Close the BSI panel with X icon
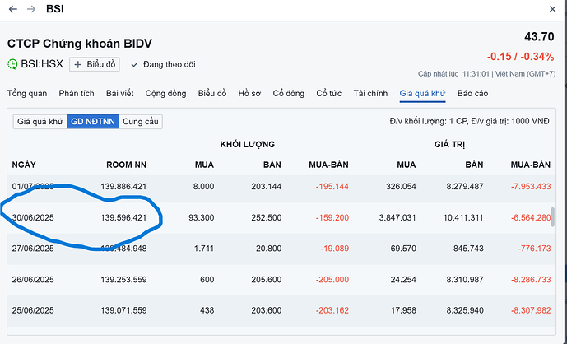The image size is (567, 344). point(551,9)
